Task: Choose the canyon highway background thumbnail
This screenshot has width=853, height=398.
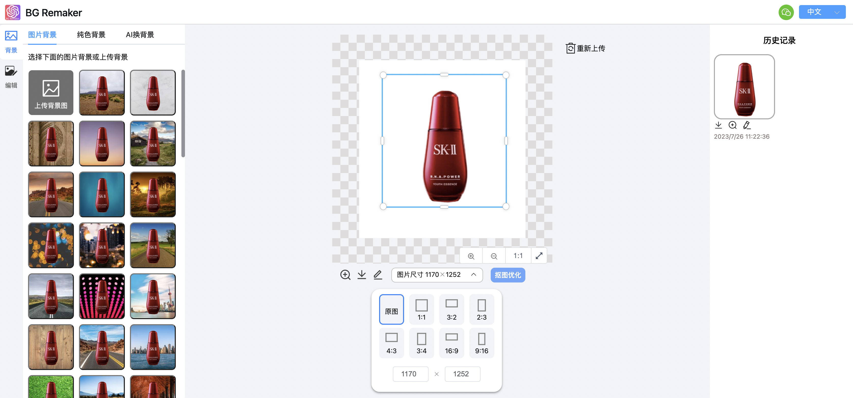Action: click(102, 347)
